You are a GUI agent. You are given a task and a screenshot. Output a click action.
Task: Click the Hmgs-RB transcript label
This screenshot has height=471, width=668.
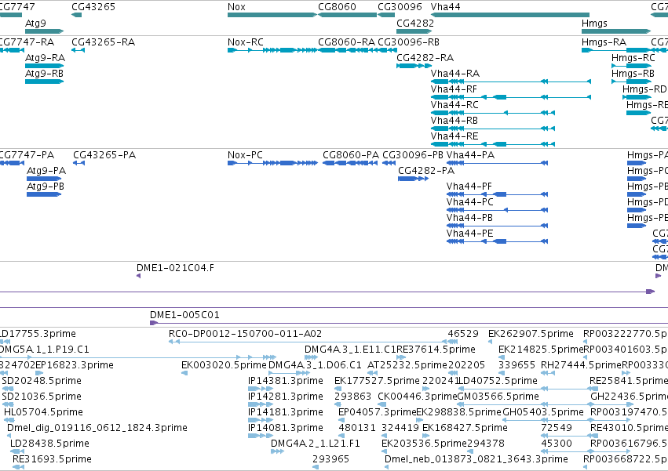[633, 74]
